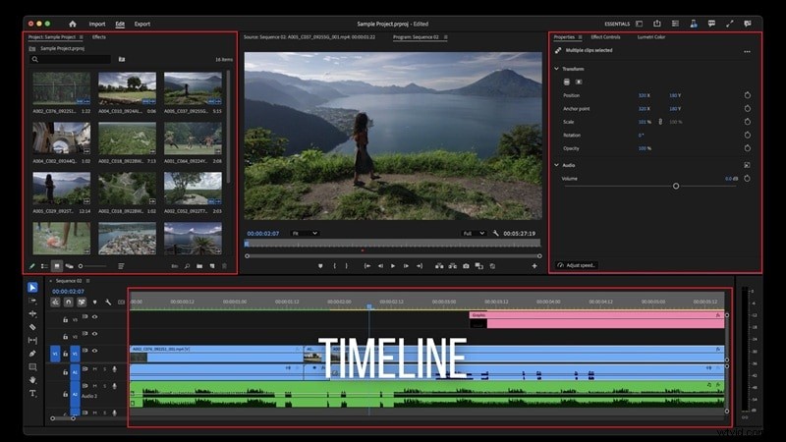The height and width of the screenshot is (442, 786).
Task: Toggle the top video track eye icon
Action: point(94,316)
